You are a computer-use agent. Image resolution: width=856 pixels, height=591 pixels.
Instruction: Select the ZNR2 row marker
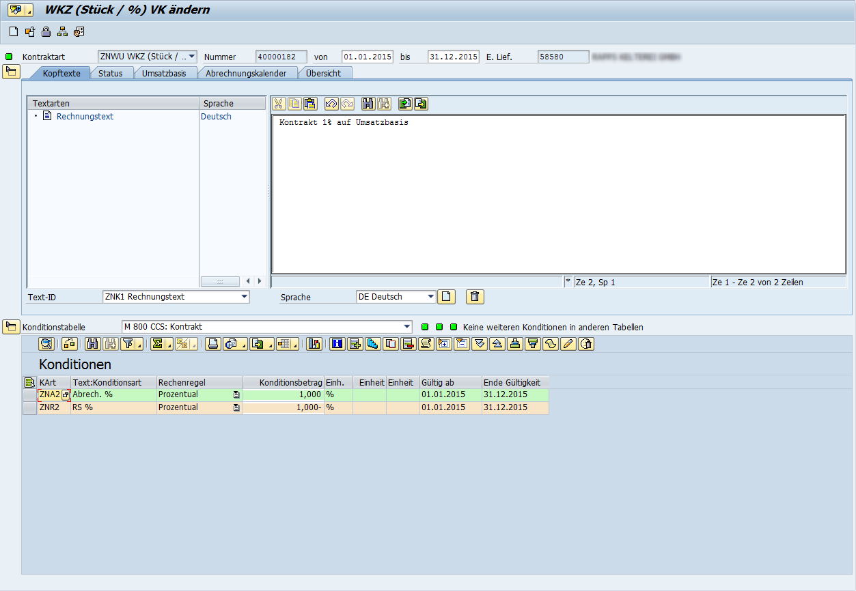coord(29,407)
